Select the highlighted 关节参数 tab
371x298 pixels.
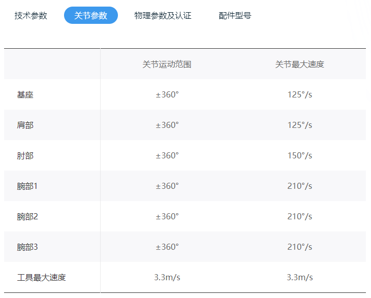pos(91,15)
